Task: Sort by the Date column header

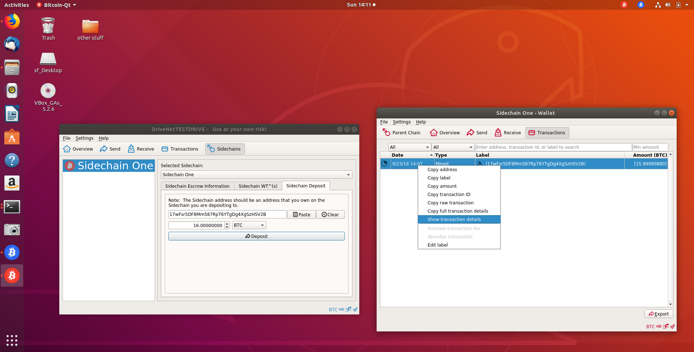Action: tap(412, 155)
